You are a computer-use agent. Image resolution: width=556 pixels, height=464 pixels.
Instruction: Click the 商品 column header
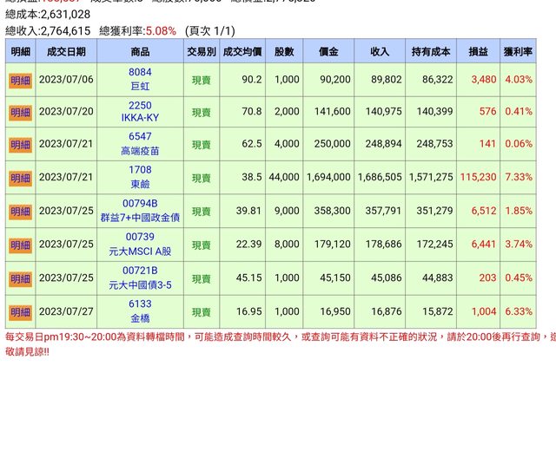[140, 51]
